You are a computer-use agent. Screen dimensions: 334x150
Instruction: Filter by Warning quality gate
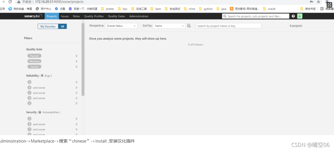click(34, 61)
